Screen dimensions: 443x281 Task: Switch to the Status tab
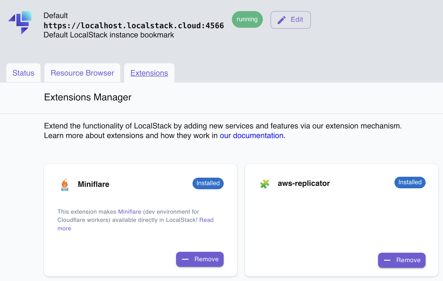23,73
